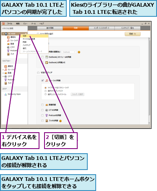The image size is (157, 191).
Task: Enable the Podcast sync checkbox
Action: (x=42, y=115)
